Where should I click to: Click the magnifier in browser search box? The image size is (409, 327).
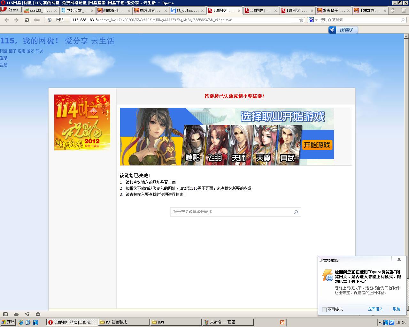(403, 20)
